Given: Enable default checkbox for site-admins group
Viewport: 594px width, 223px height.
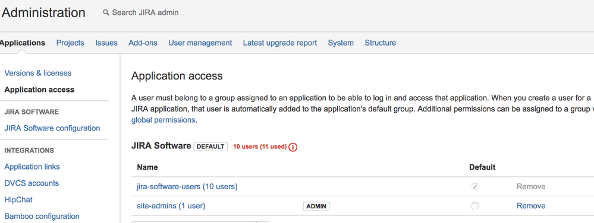Looking at the screenshot, I should 474,206.
